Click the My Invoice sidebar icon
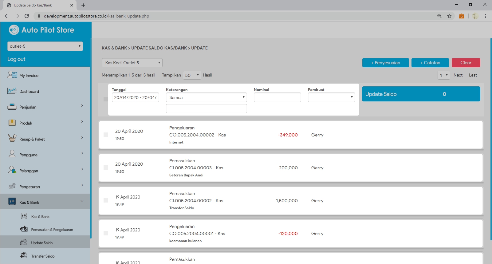The height and width of the screenshot is (264, 492). tap(12, 75)
